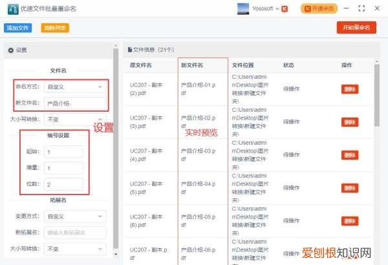Click the 清除列表 button
388x265 pixels.
(55, 28)
